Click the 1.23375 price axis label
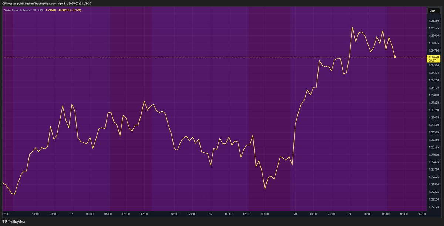The height and width of the screenshot is (226, 444). [434, 132]
